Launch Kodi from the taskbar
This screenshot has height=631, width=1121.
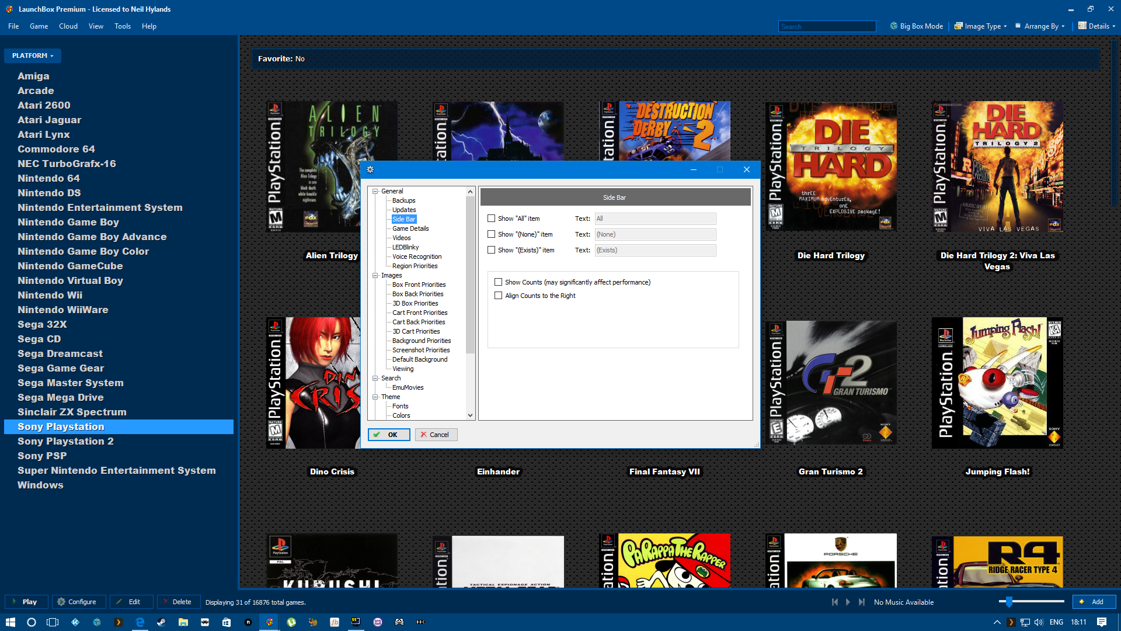click(75, 622)
